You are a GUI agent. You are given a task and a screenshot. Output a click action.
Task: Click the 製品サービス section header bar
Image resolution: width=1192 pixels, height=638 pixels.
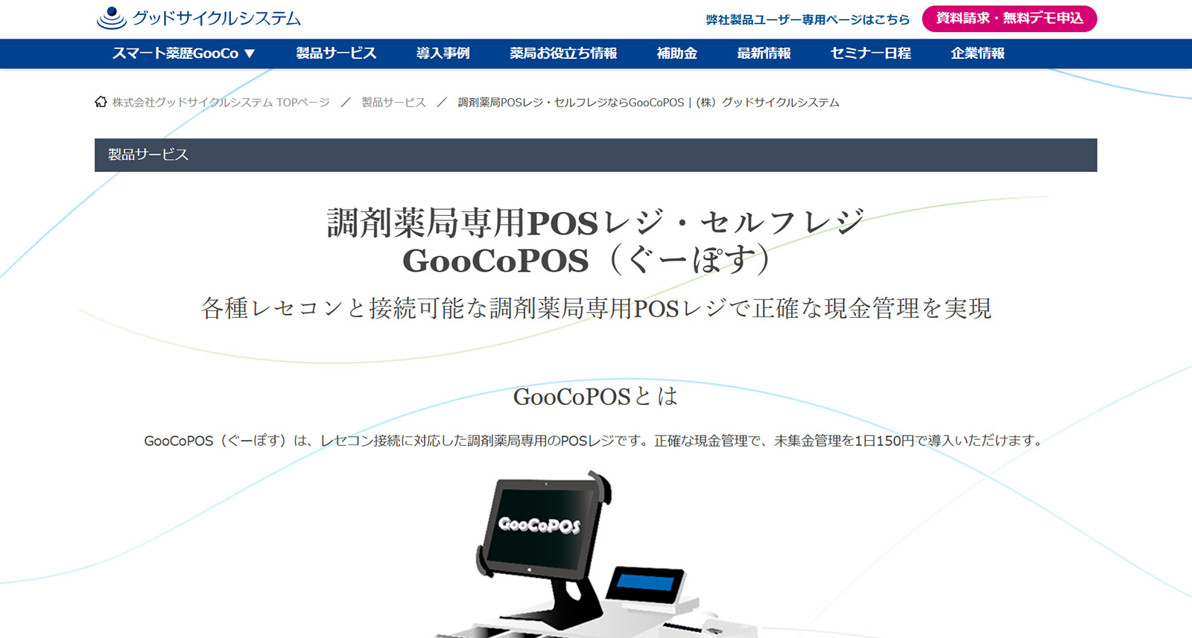pos(596,155)
